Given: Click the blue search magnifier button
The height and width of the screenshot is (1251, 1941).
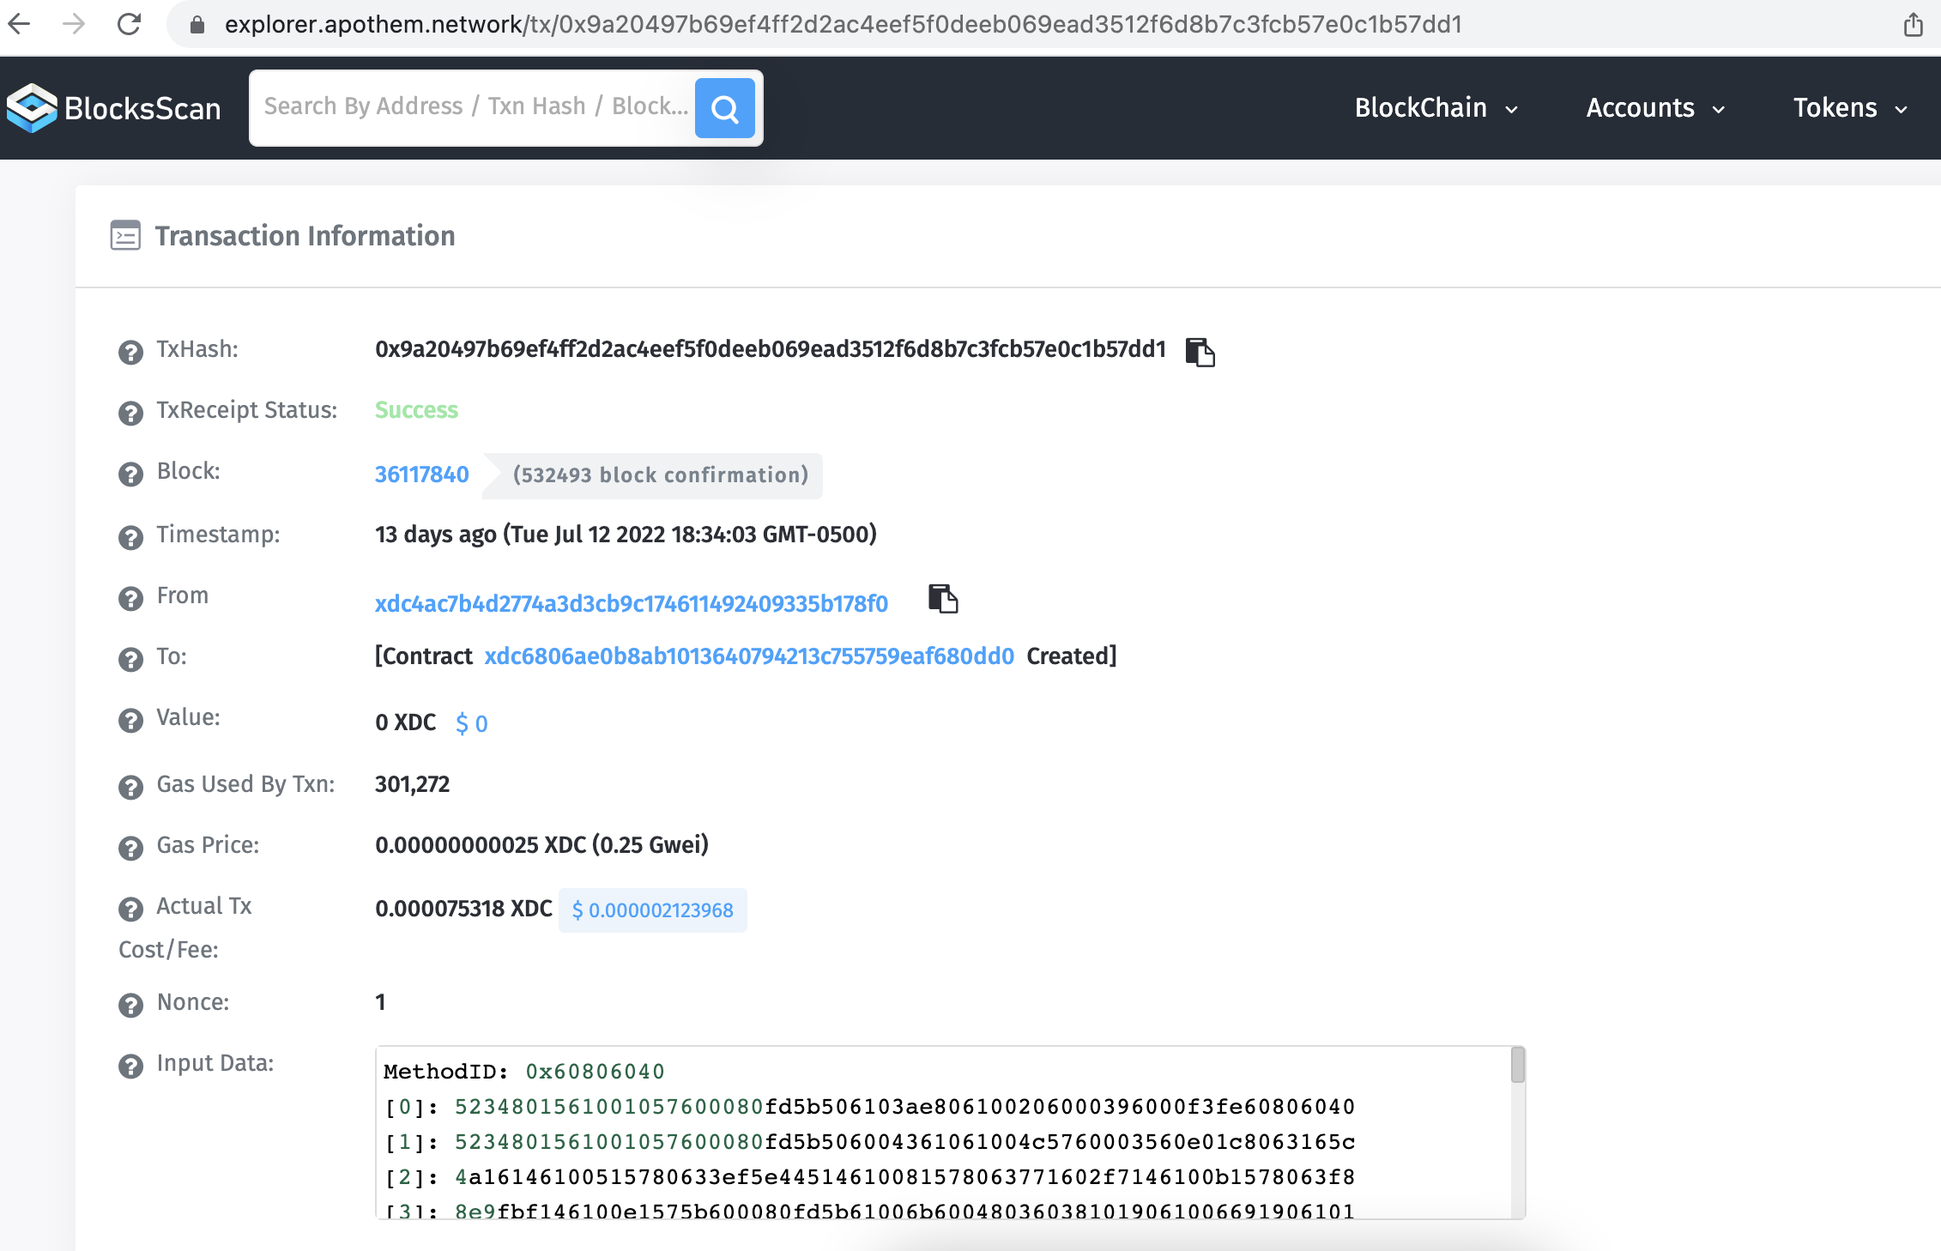Looking at the screenshot, I should point(724,108).
